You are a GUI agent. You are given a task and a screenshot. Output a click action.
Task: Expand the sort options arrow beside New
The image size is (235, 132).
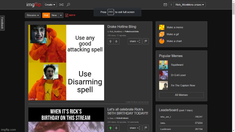tap(61, 15)
